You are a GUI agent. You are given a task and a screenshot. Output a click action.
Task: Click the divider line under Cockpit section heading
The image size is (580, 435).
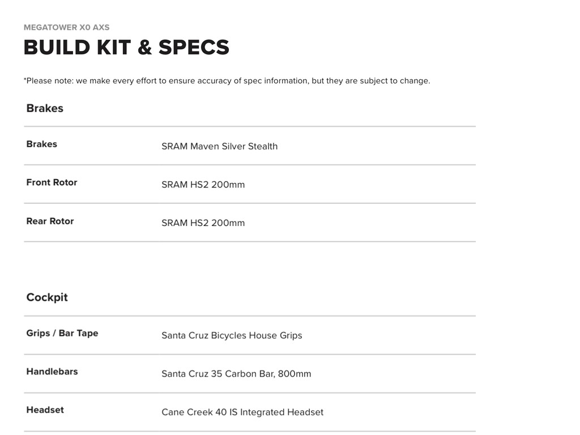(249, 316)
